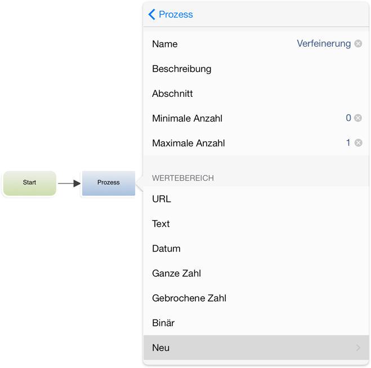The height and width of the screenshot is (368, 371).
Task: Clear the Name field value Verfeinerung
Action: (358, 44)
